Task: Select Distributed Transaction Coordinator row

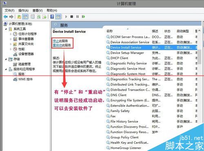Action: [x=152, y=90]
